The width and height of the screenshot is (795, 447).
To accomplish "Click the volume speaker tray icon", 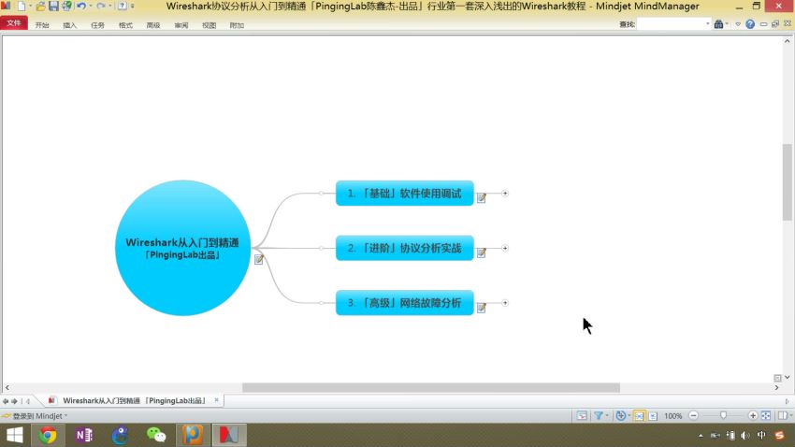I will pyautogui.click(x=744, y=436).
